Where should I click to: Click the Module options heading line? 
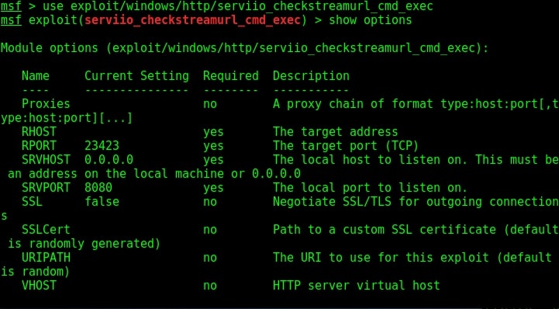point(244,48)
